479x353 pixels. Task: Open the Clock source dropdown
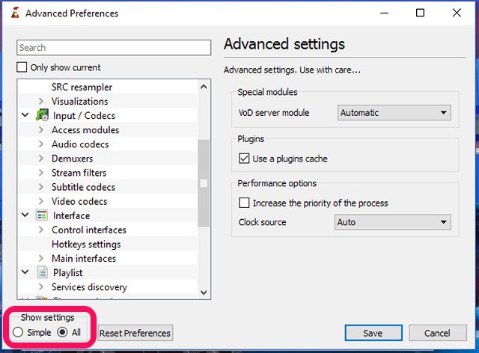tap(392, 222)
